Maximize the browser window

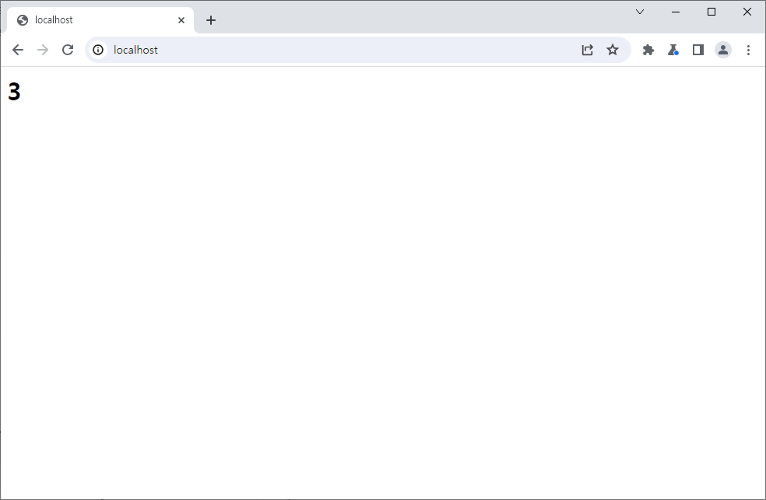(712, 12)
